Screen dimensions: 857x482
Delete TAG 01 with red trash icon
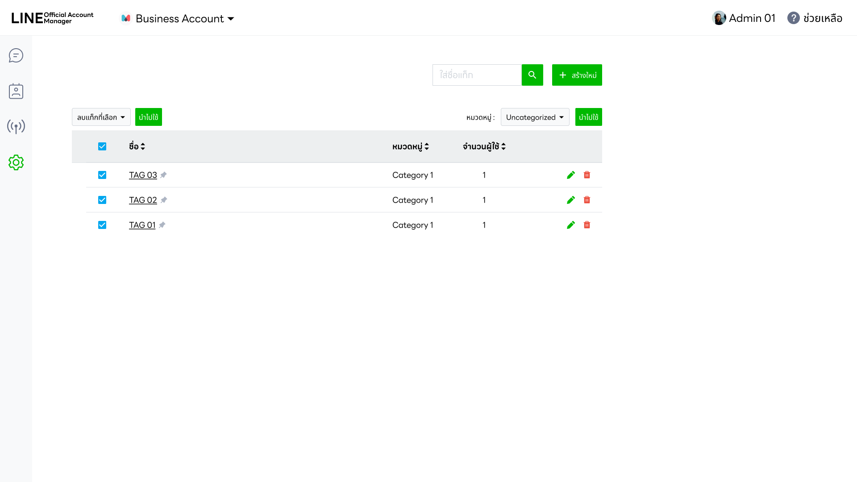point(587,225)
